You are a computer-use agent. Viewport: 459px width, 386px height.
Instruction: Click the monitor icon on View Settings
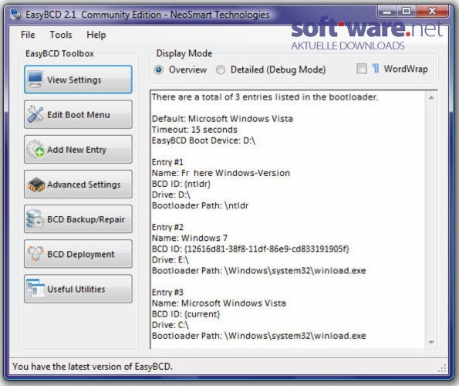(35, 79)
